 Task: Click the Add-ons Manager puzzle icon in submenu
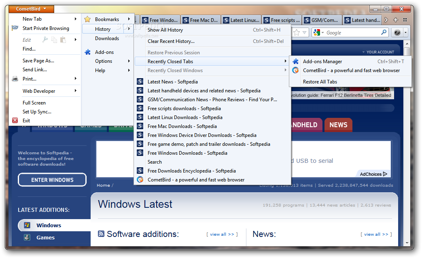(x=295, y=62)
